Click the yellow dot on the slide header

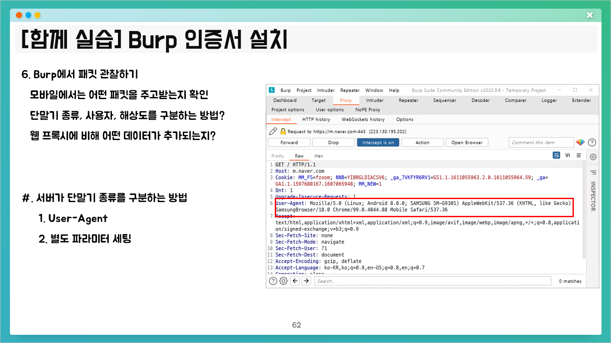pyautogui.click(x=38, y=15)
